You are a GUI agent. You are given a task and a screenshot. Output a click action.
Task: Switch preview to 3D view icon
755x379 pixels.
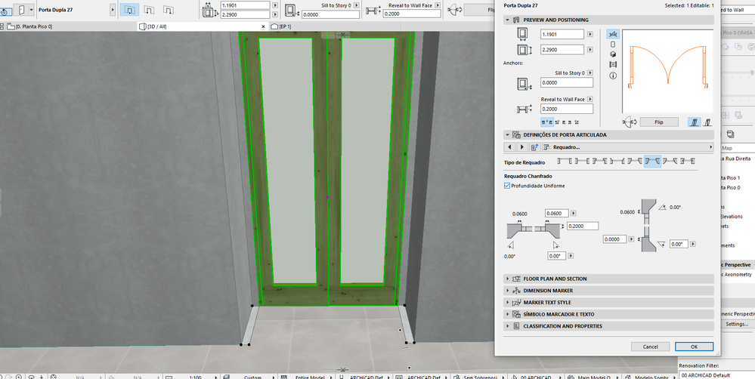pos(612,54)
